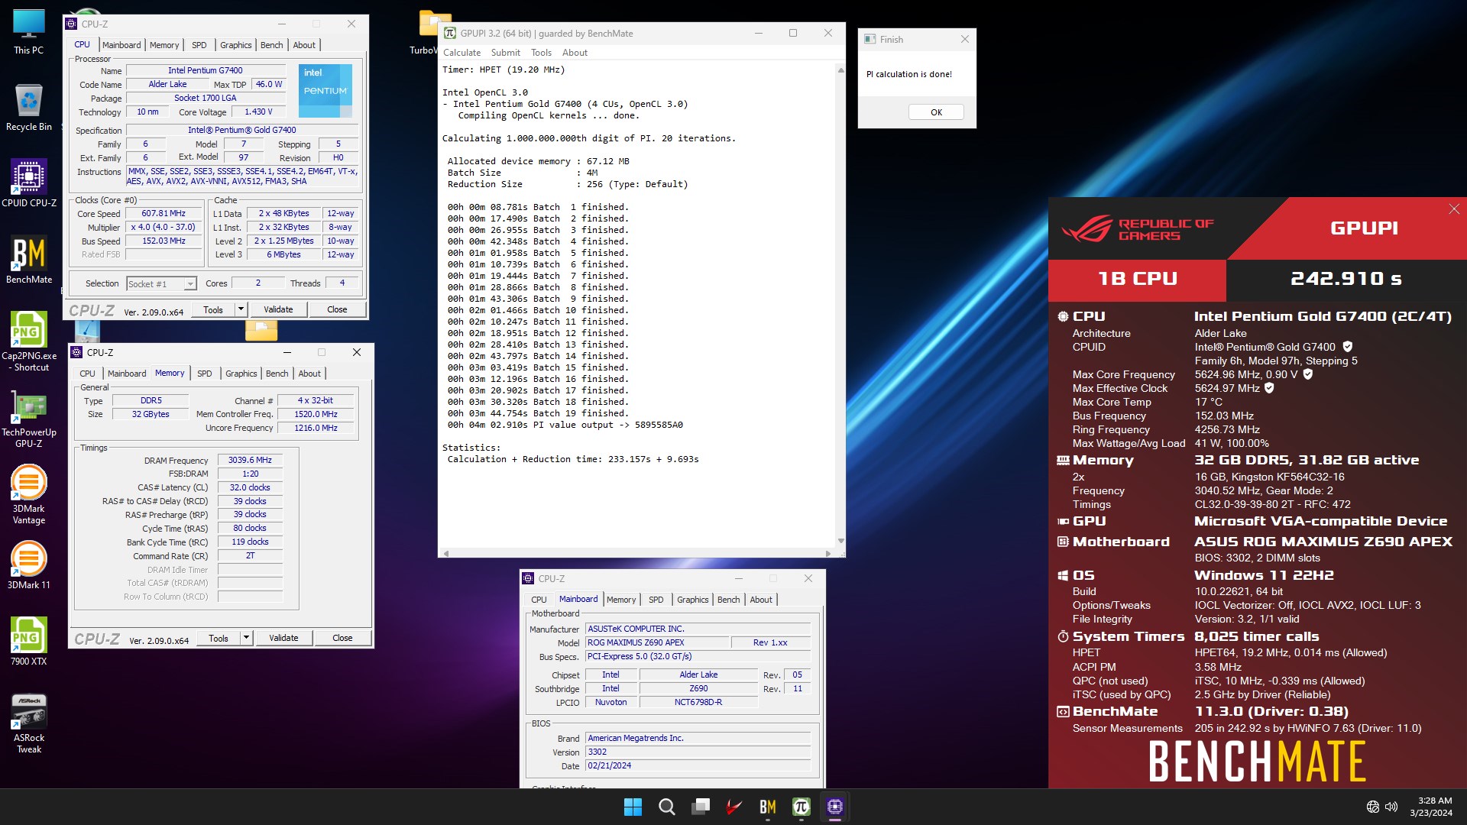The height and width of the screenshot is (825, 1467).
Task: Launch 3DMark Vantage desktop icon
Action: click(28, 495)
